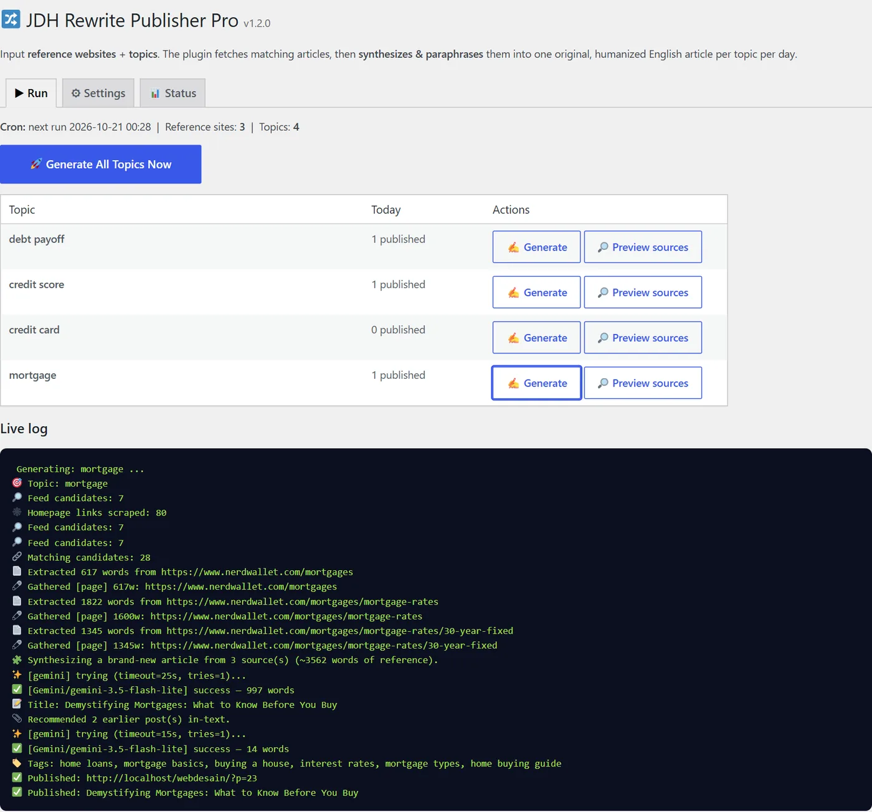Select the 'debt payoff' topic text

pyautogui.click(x=37, y=239)
